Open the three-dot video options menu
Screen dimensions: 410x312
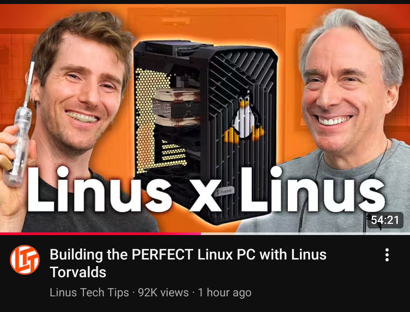point(387,255)
